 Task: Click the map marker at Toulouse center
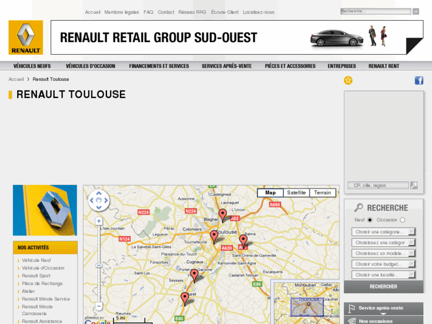coord(214,237)
